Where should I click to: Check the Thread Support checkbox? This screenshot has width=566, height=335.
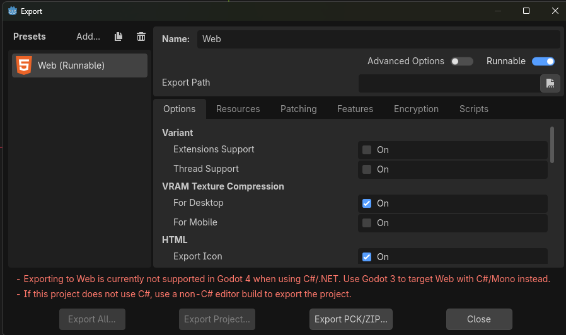pos(367,169)
